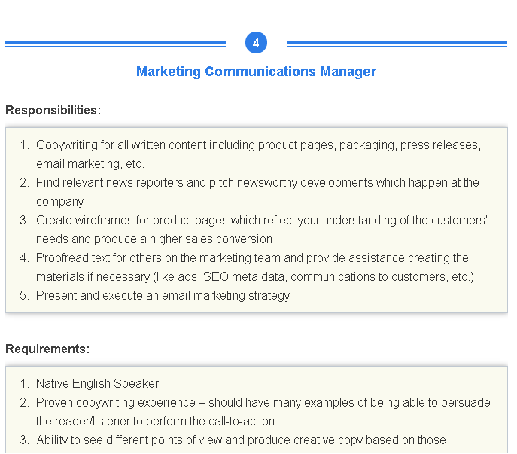Click the Requirements: section label

[47, 349]
